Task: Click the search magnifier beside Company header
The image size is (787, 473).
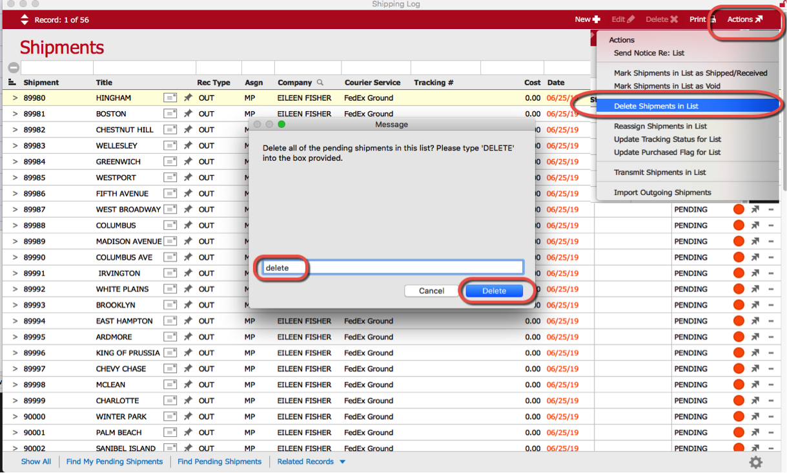Action: [320, 83]
